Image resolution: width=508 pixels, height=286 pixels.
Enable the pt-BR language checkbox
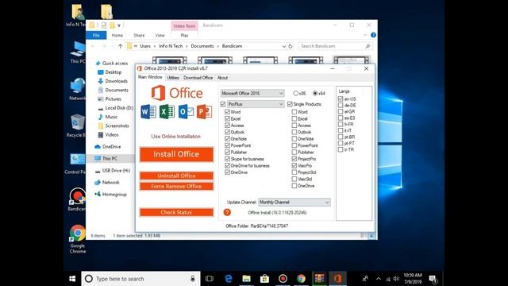tap(341, 137)
